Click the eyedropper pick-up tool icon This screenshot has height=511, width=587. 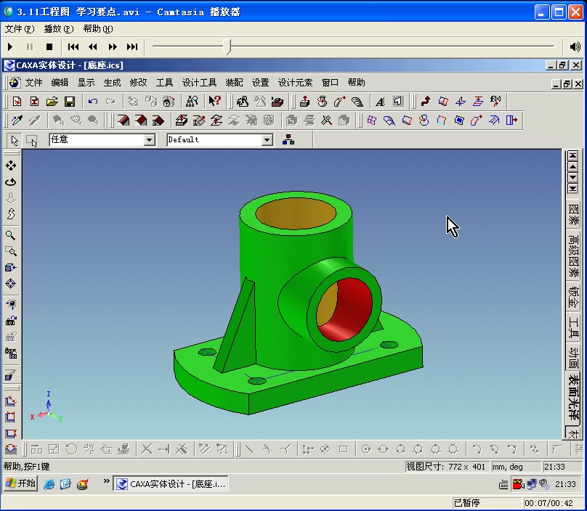pyautogui.click(x=17, y=120)
